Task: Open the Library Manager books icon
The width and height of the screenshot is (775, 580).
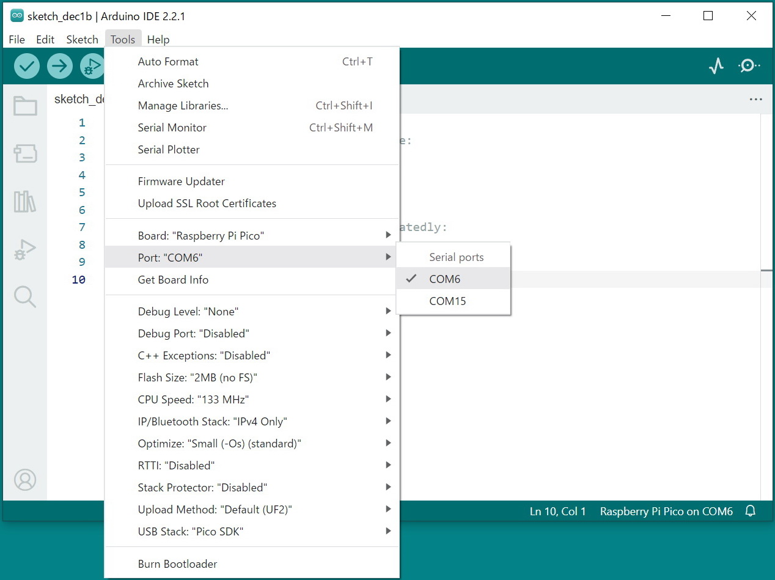Action: point(25,201)
